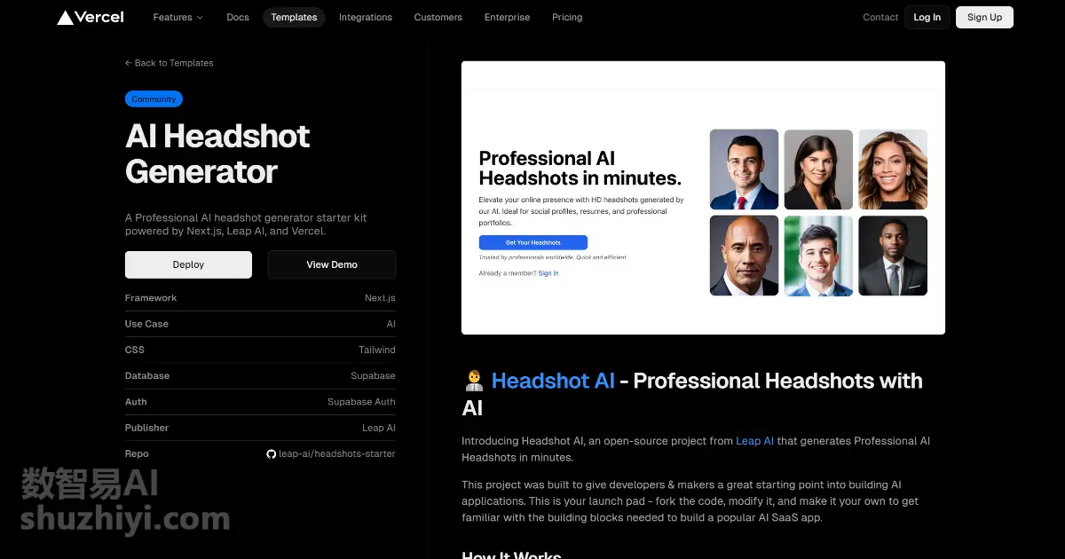Screen dimensions: 1065x559
Task: Go back via Back to Templates link
Action: click(170, 63)
